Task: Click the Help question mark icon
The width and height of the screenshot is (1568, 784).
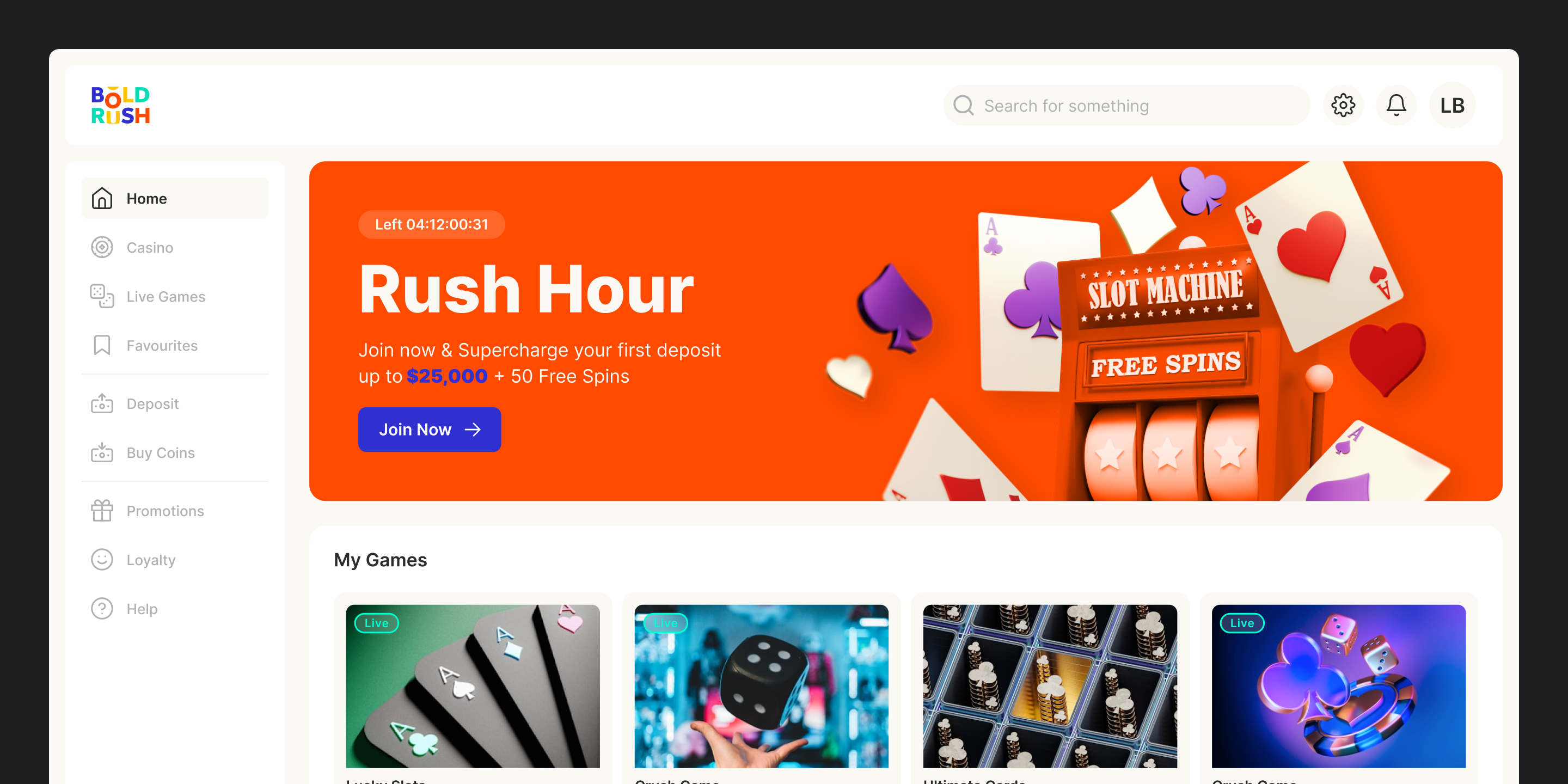Action: (102, 609)
